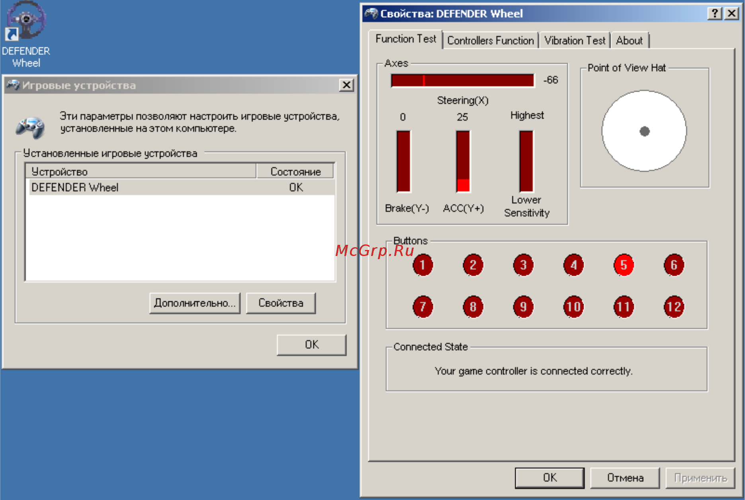
Task: Open Свойства button in game devices dialog
Action: pyautogui.click(x=281, y=303)
